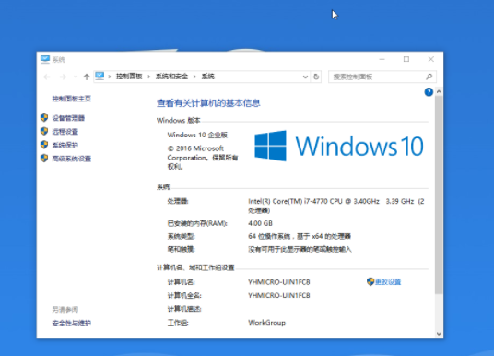Open address bar history dropdown

click(x=305, y=77)
